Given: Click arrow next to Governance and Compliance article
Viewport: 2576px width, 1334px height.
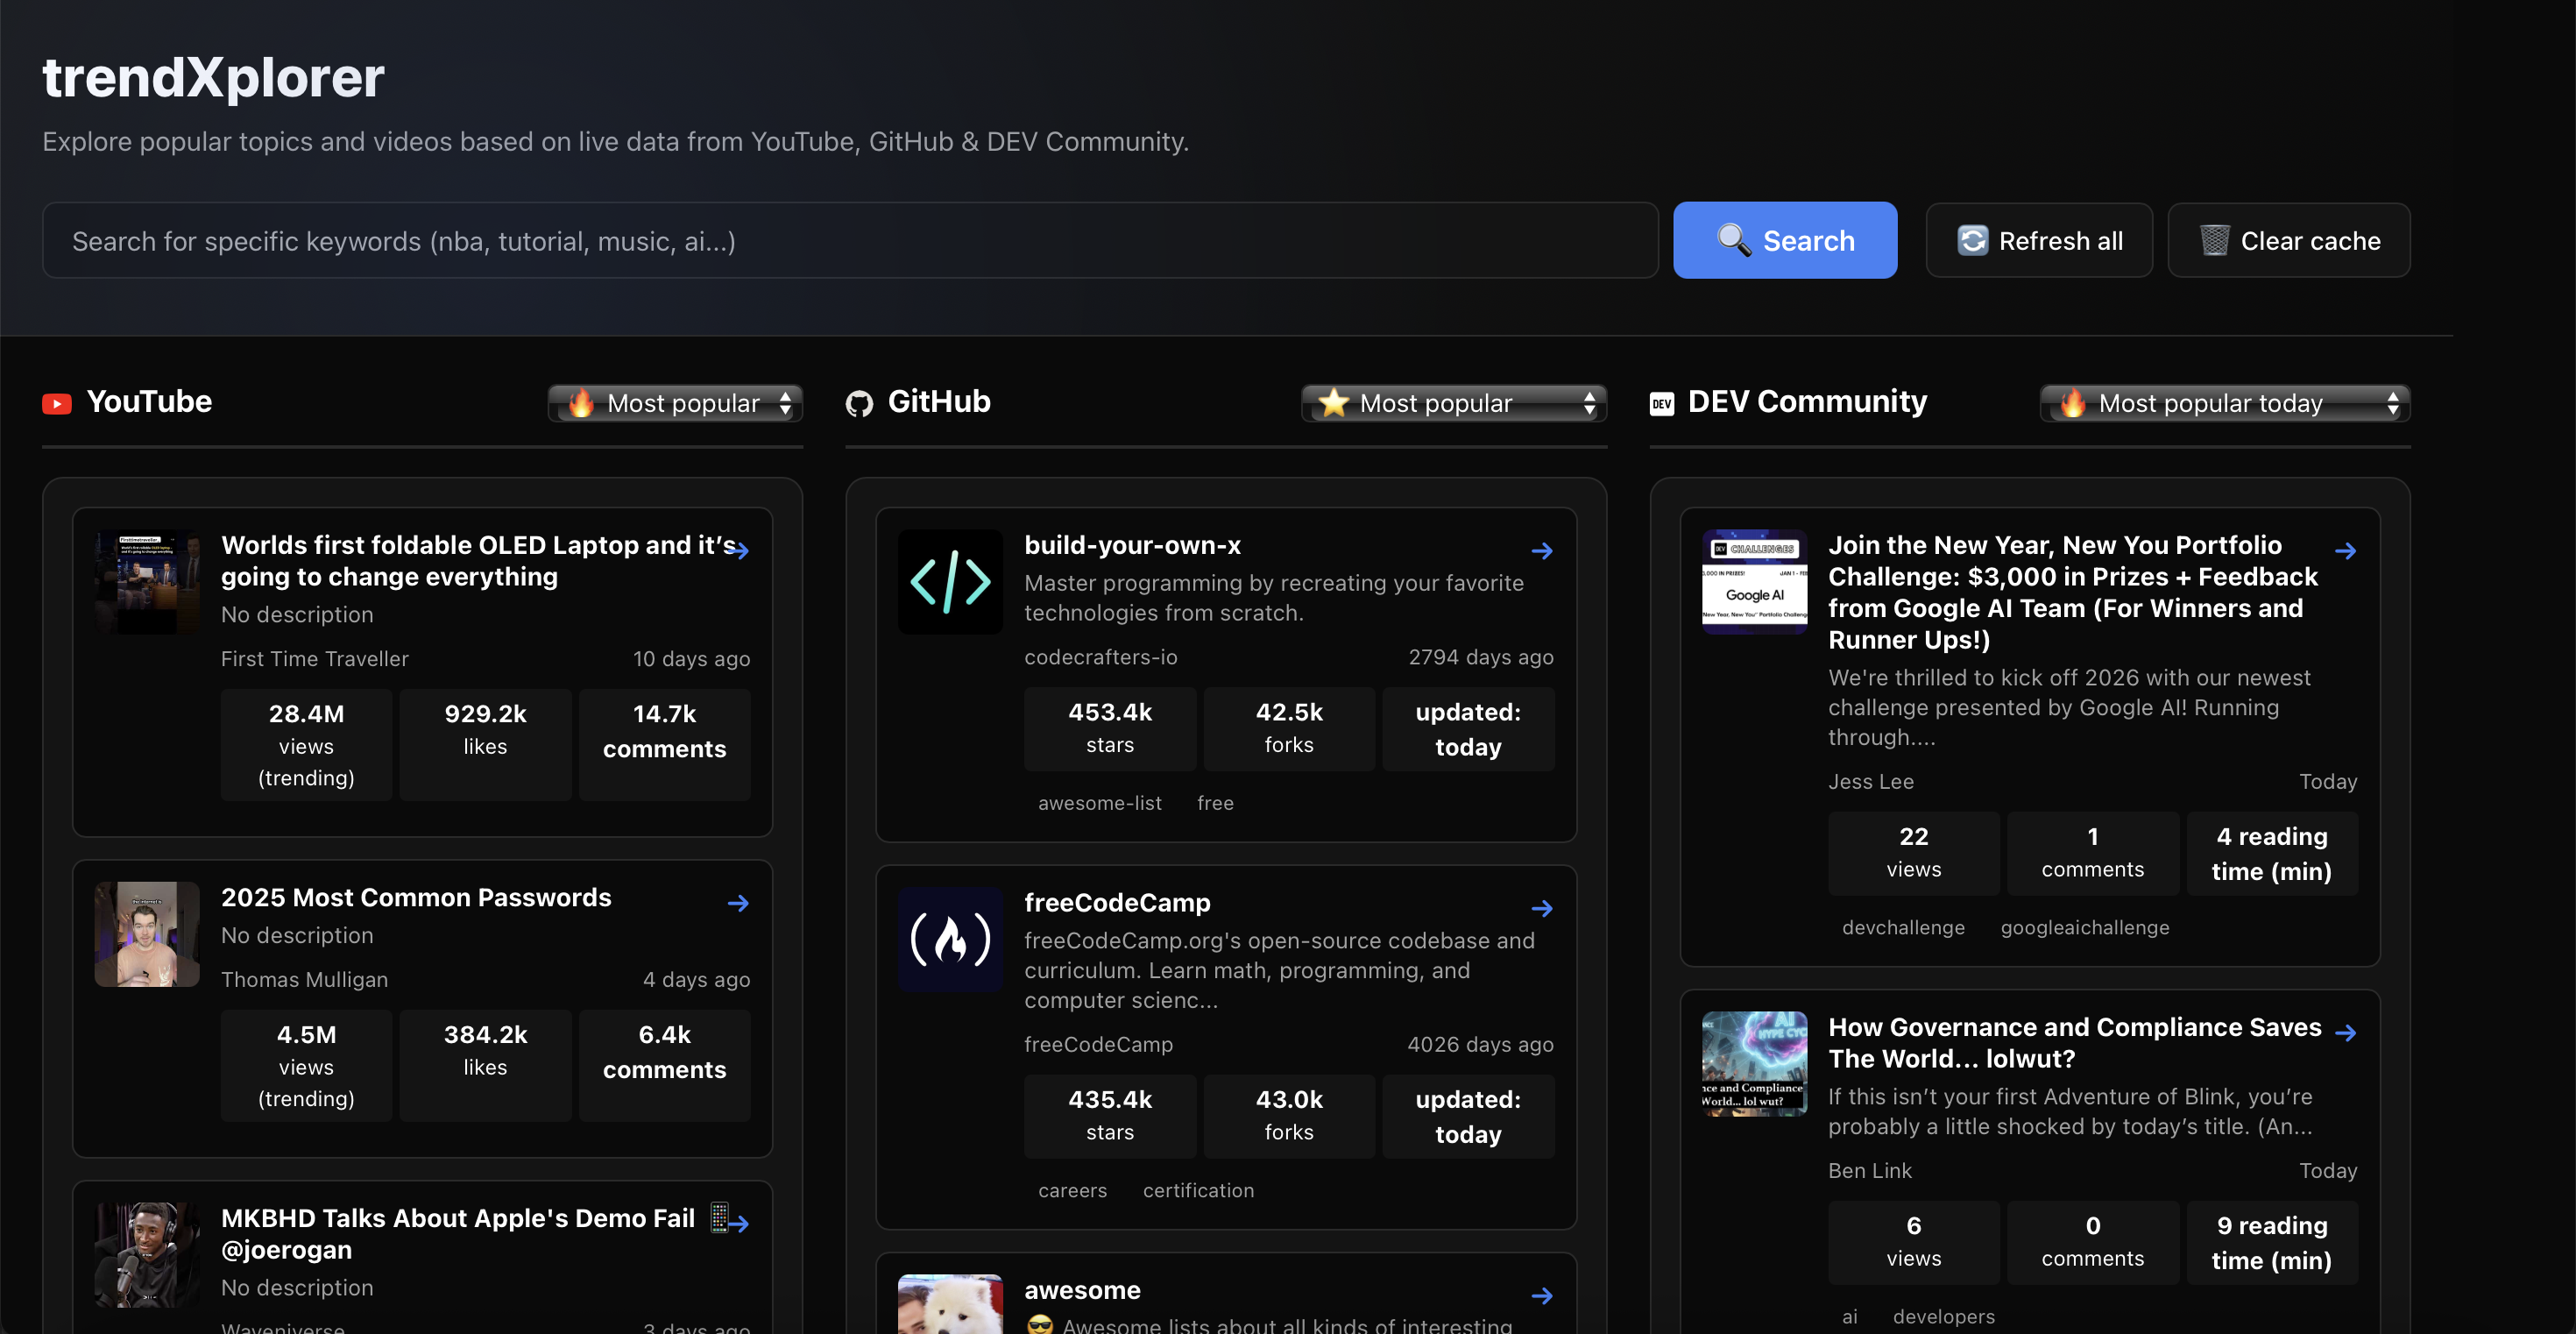Looking at the screenshot, I should point(2345,1033).
